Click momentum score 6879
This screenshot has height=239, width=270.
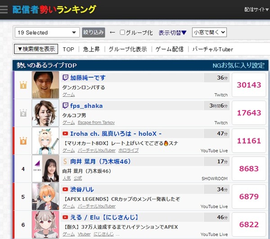click(x=249, y=197)
